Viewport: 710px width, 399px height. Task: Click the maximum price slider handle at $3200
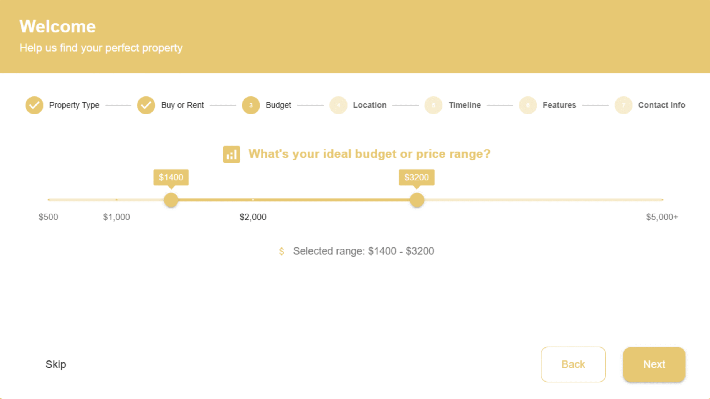click(417, 200)
